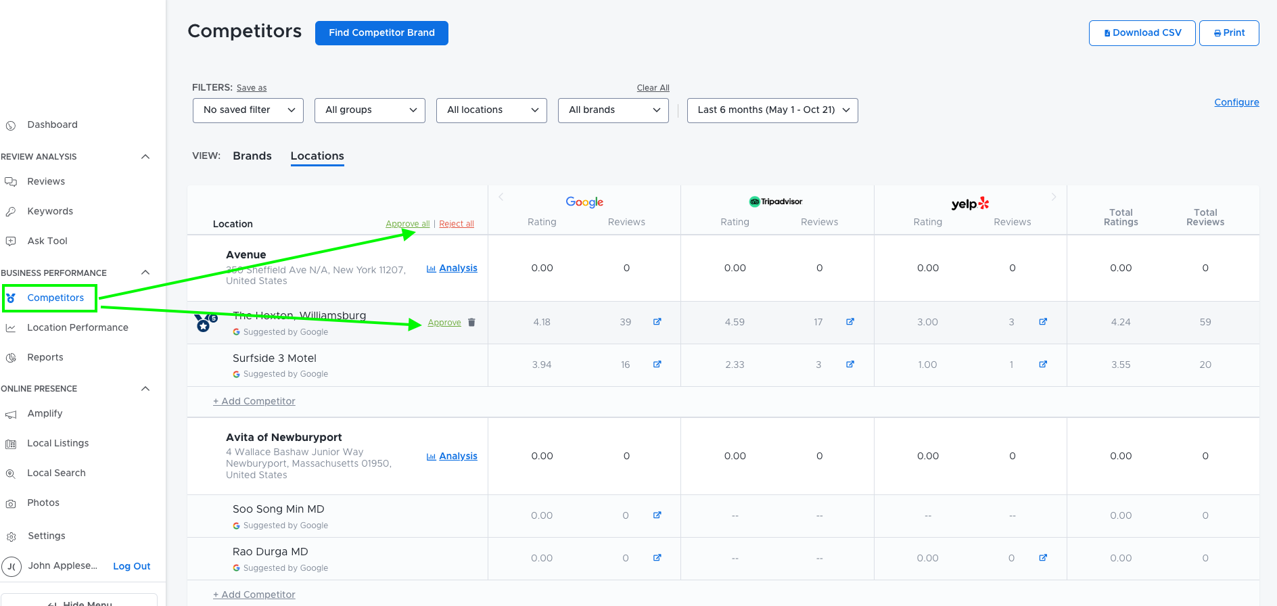This screenshot has height=606, width=1277.
Task: Click the Ask Tool sidebar icon
Action: click(x=11, y=241)
